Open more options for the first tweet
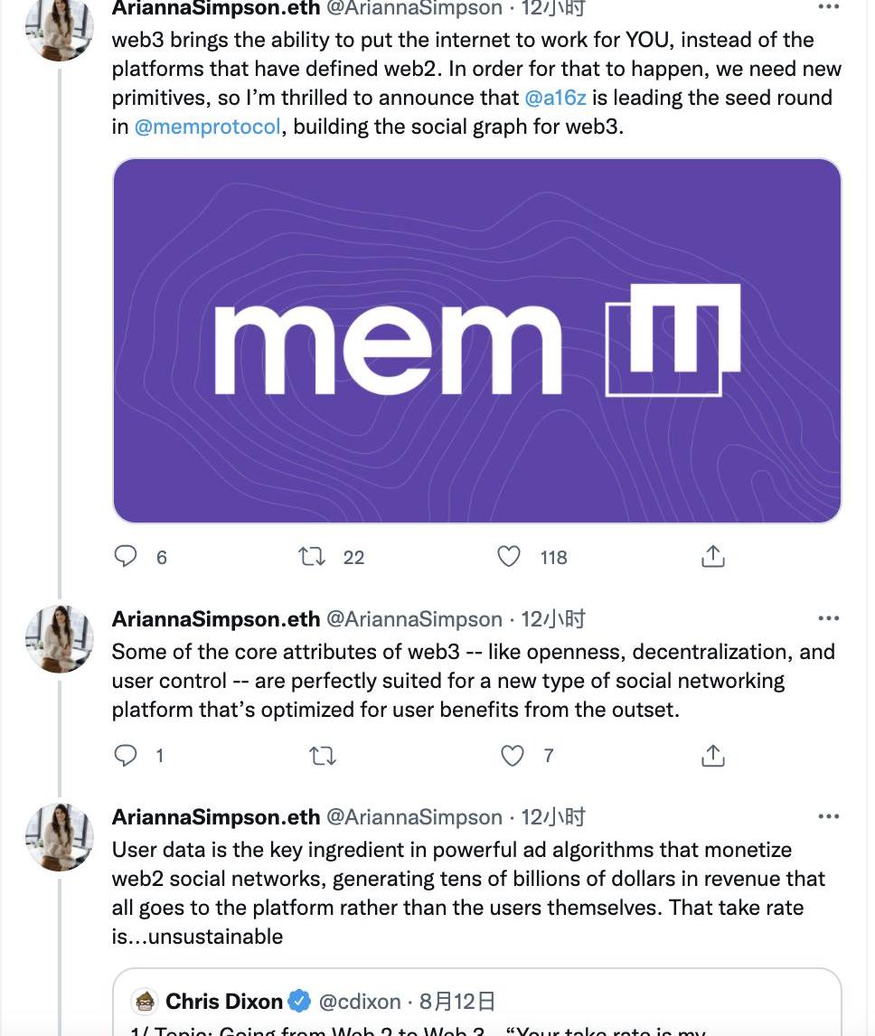 point(828,7)
